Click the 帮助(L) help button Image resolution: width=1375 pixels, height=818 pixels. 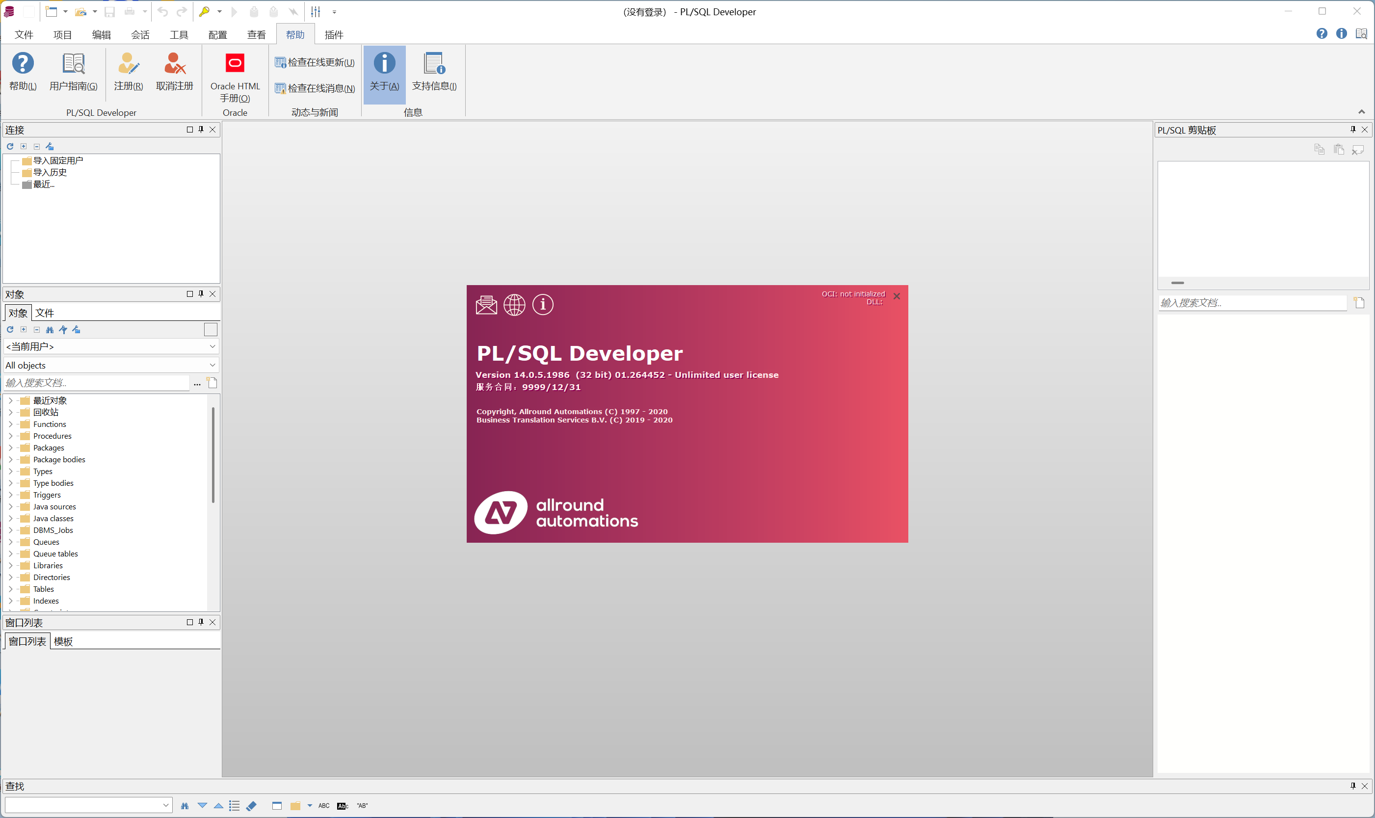pos(23,71)
